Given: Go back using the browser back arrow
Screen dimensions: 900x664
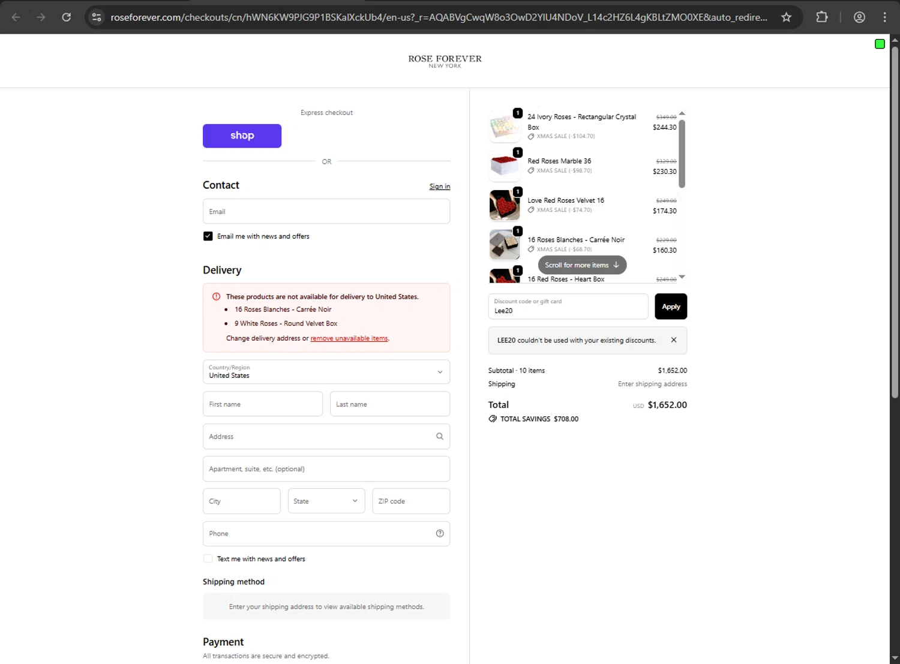Looking at the screenshot, I should click(16, 17).
